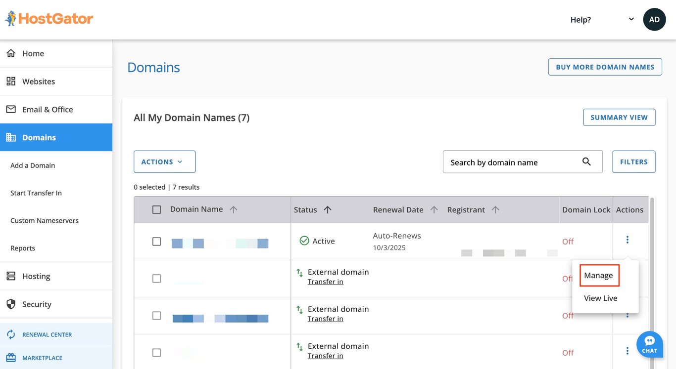Click the Marketplace icon
This screenshot has height=369, width=676.
point(11,357)
